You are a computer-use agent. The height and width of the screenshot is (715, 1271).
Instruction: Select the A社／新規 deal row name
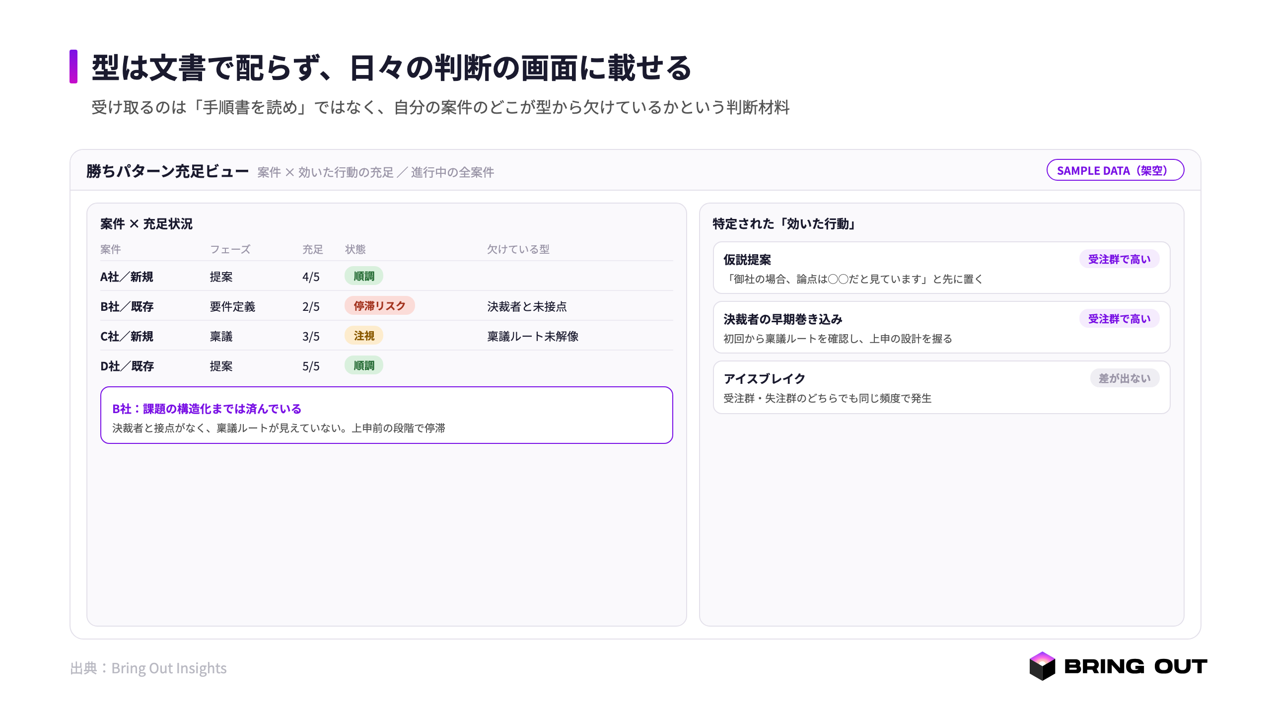(127, 277)
